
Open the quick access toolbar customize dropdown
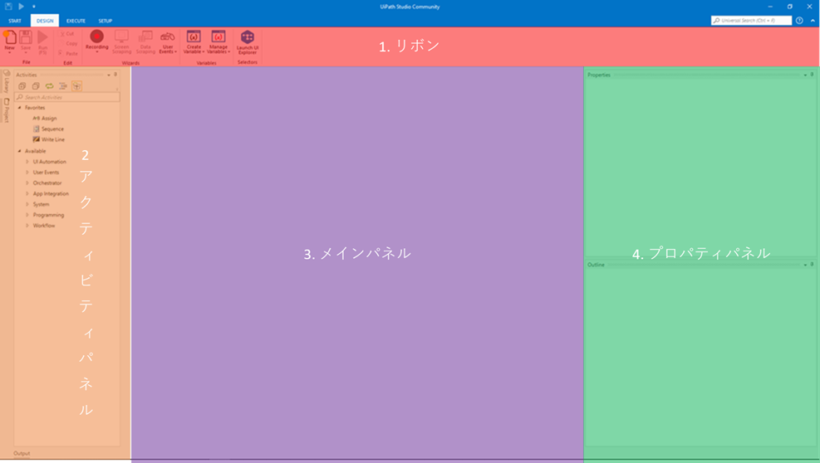(33, 7)
